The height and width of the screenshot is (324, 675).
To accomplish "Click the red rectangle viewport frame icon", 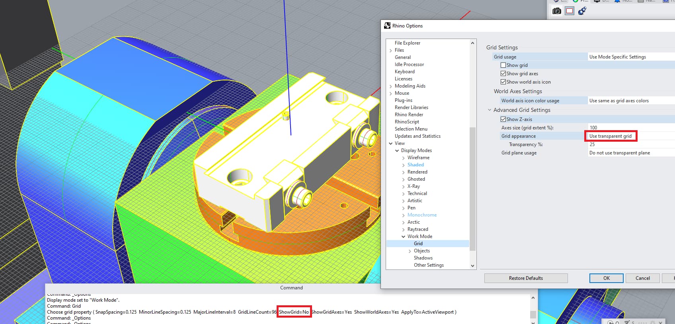I will (x=570, y=11).
